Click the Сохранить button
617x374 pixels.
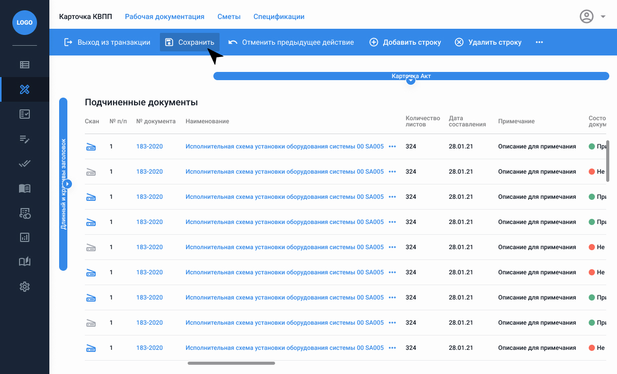(190, 42)
